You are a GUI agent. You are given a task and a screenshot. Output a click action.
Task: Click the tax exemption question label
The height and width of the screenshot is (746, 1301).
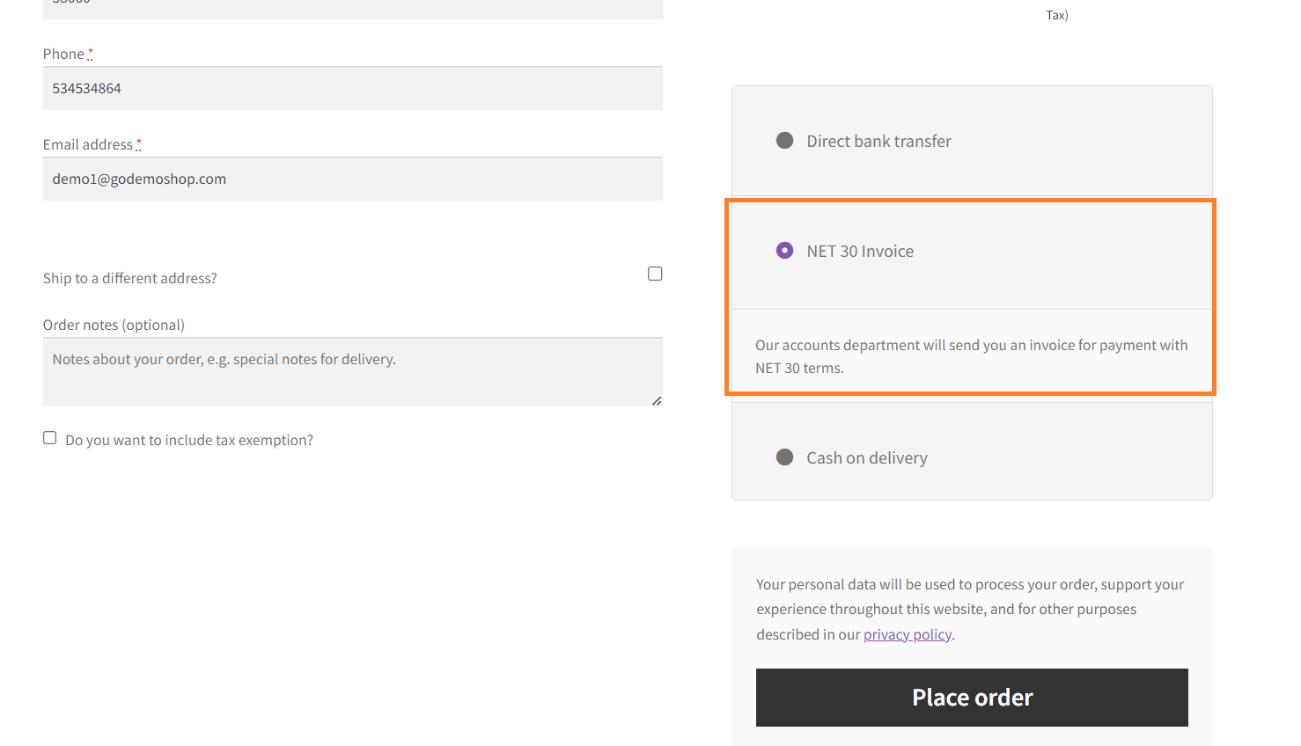[x=189, y=440]
